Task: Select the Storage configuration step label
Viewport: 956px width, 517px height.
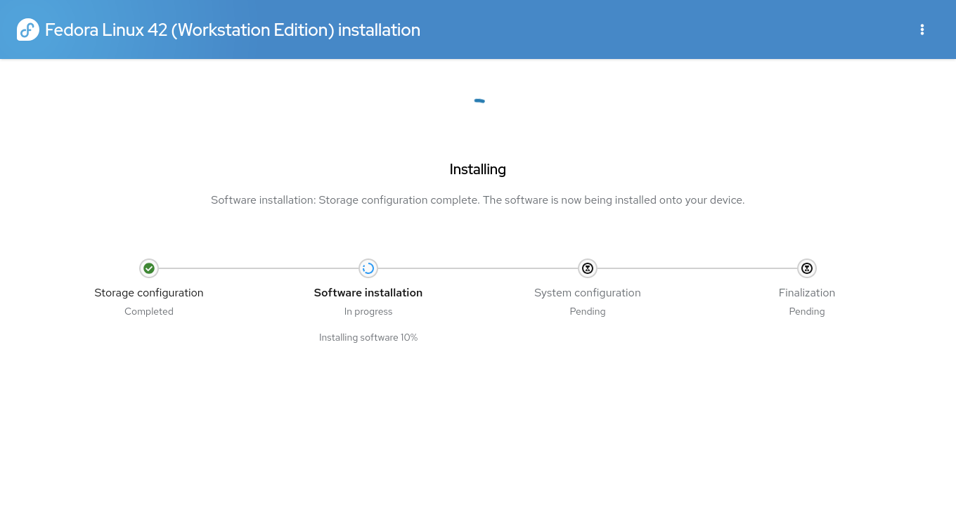Action: point(149,293)
